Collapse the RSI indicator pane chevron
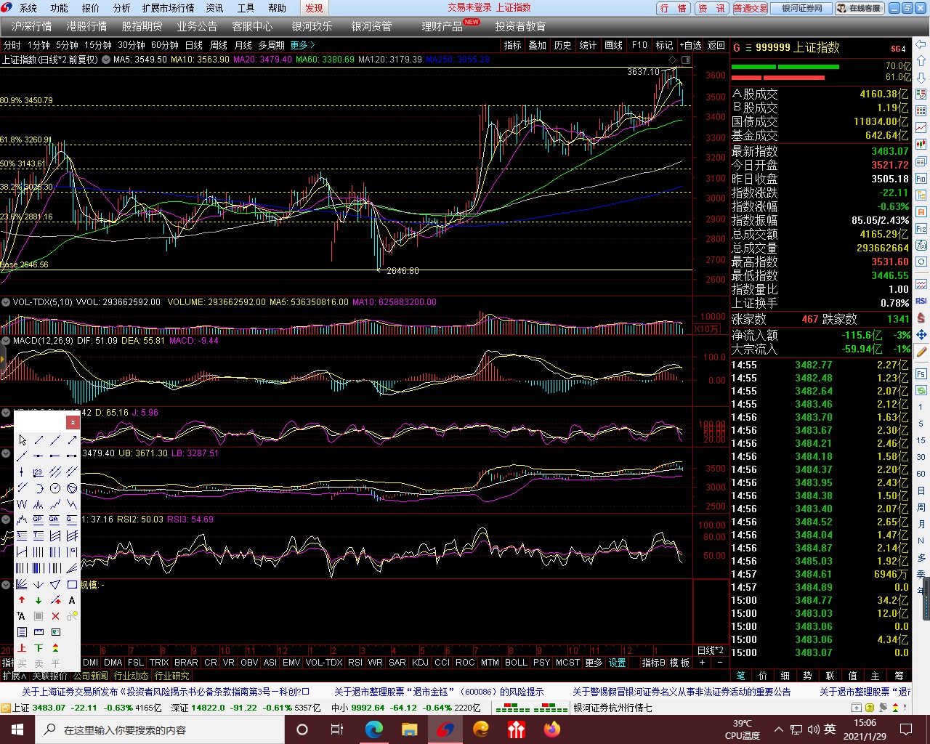 [6, 519]
